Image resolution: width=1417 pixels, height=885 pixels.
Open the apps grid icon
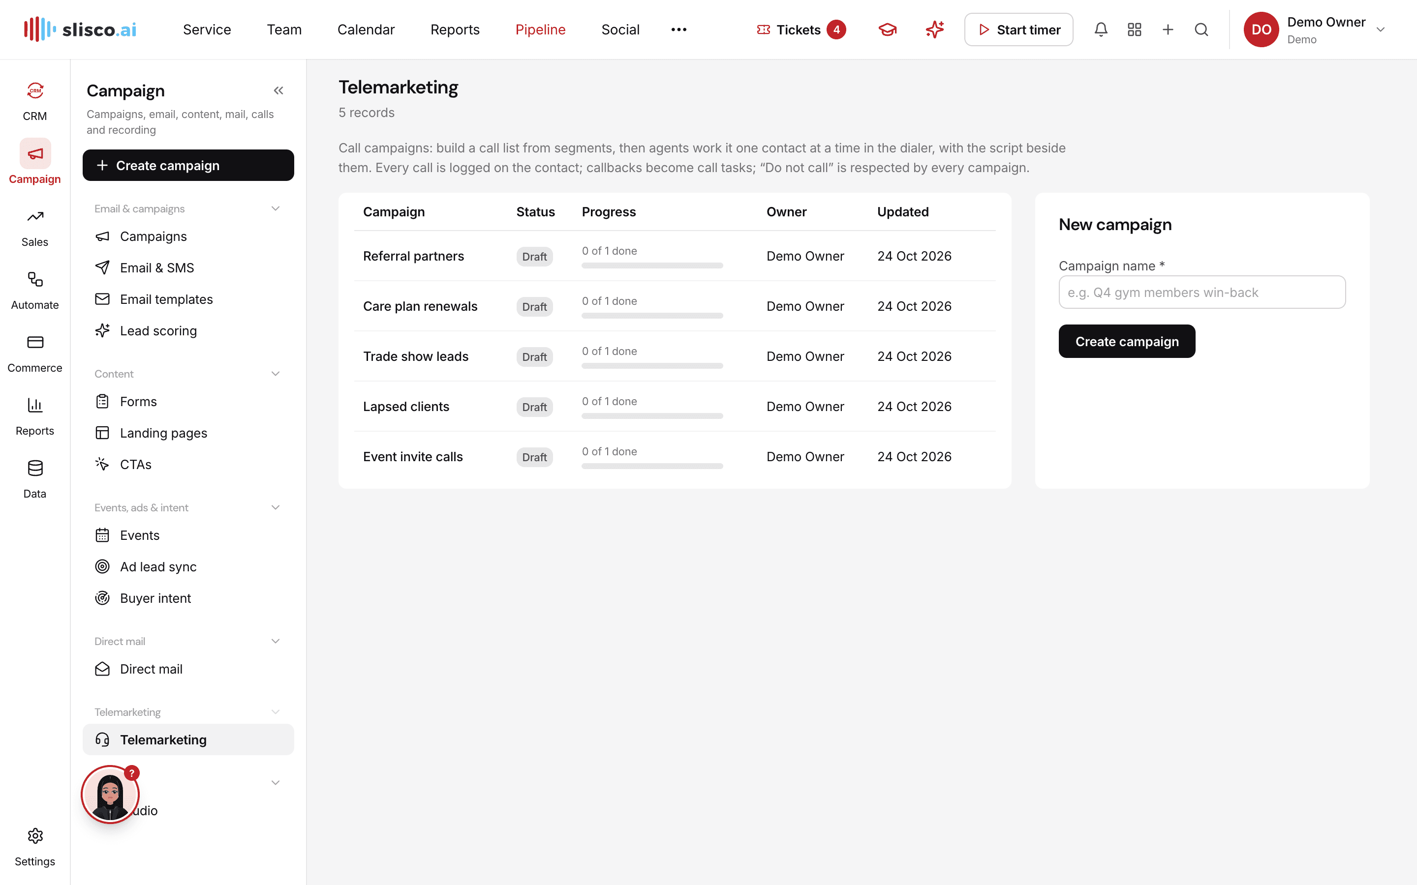1134,30
